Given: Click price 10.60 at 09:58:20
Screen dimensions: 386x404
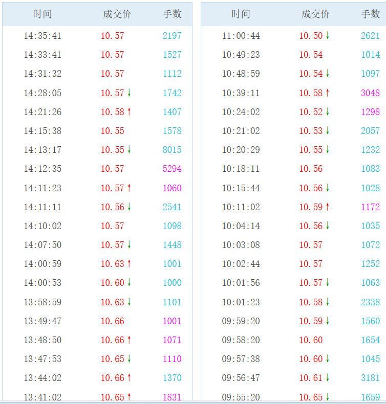Looking at the screenshot, I should pyautogui.click(x=311, y=340).
